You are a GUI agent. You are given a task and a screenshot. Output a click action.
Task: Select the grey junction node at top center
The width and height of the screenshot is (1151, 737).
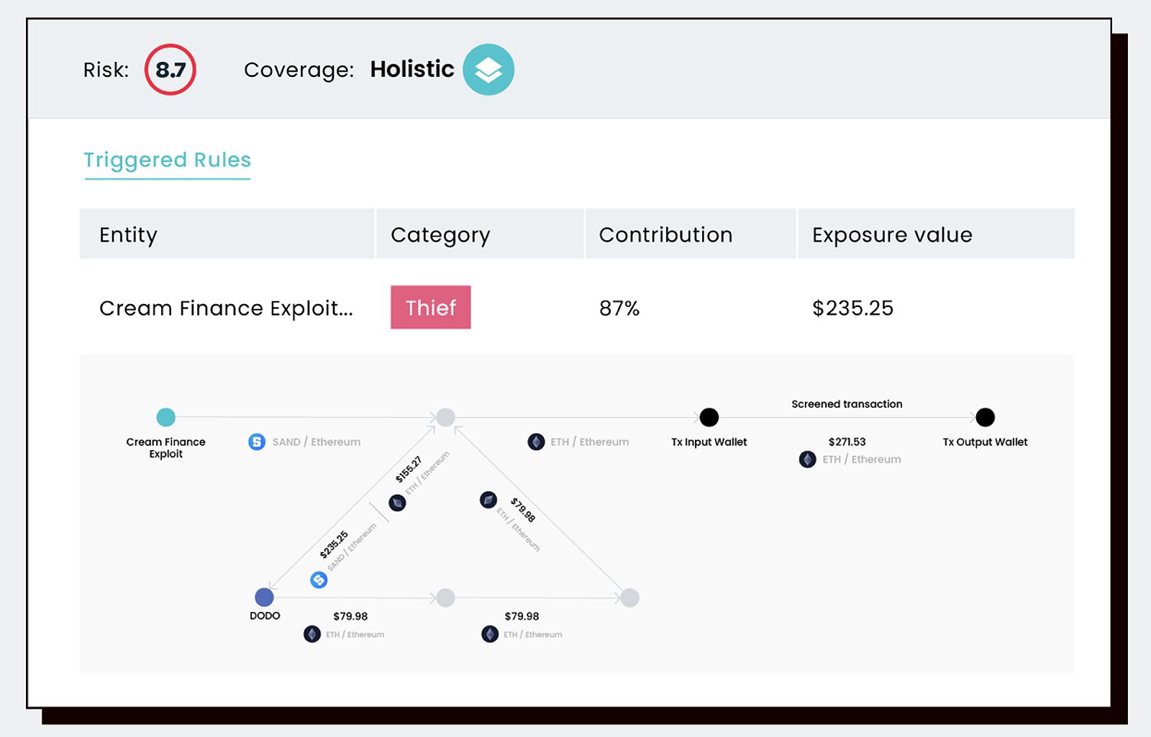446,417
